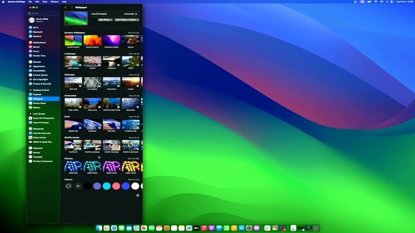Screen dimensions: 415x233
Task: Select the Hello Yellow picture thumbnail
Action: pyautogui.click(x=131, y=166)
